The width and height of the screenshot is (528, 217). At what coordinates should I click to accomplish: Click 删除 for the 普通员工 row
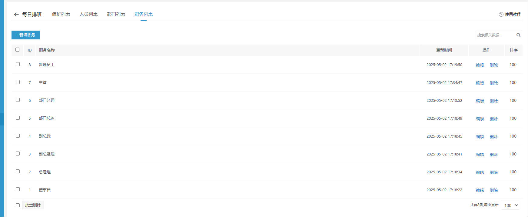tap(494, 65)
